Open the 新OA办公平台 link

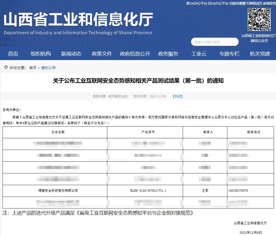click(197, 3)
